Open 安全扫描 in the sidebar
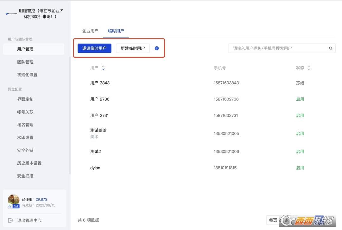Viewport: 342px width, 230px height. pyautogui.click(x=25, y=176)
